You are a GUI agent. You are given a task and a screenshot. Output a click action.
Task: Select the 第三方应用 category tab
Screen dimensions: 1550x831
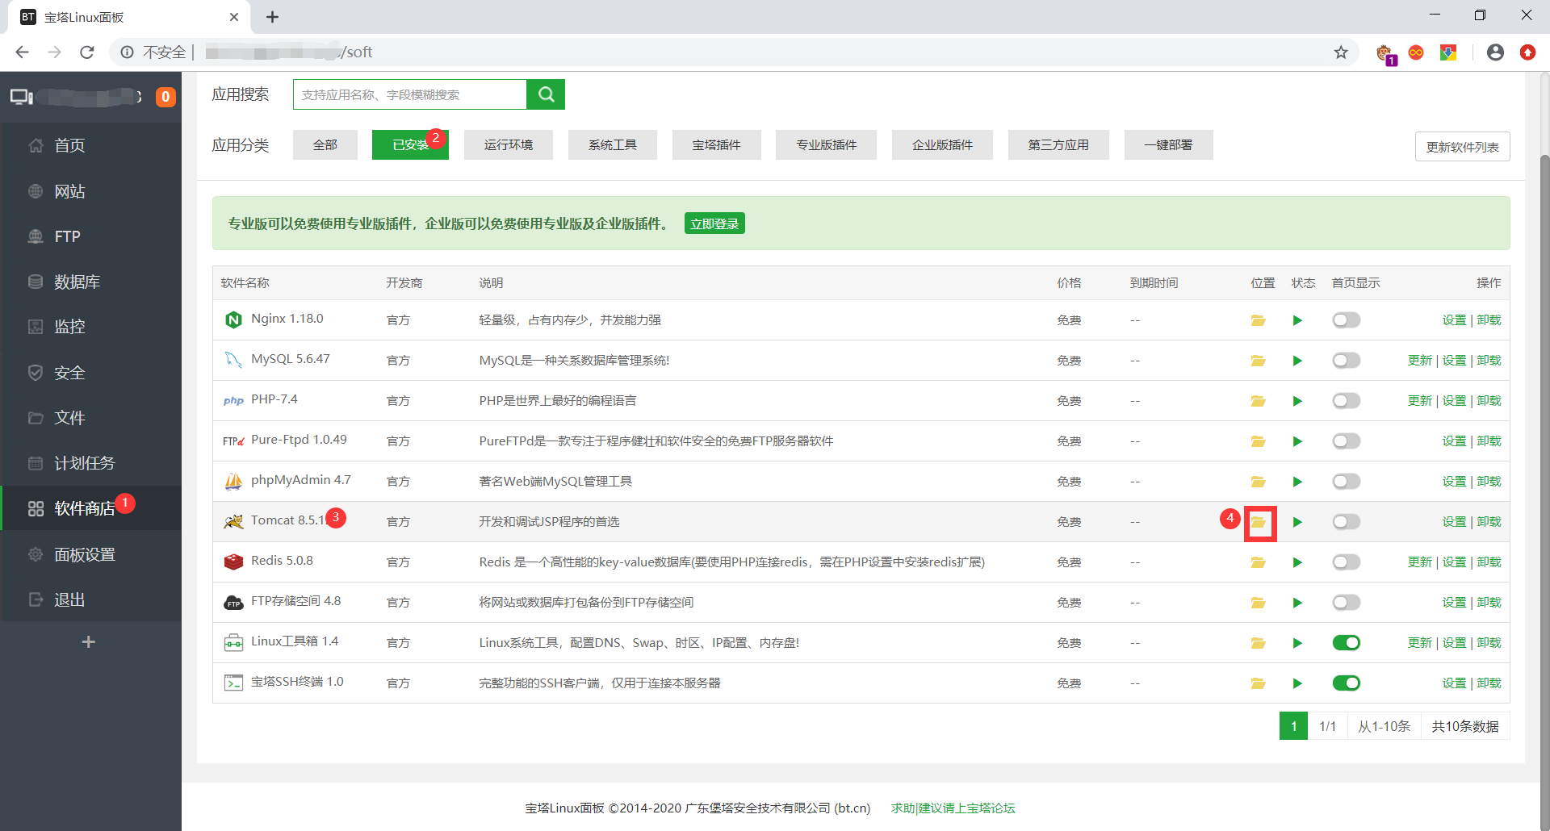point(1058,145)
